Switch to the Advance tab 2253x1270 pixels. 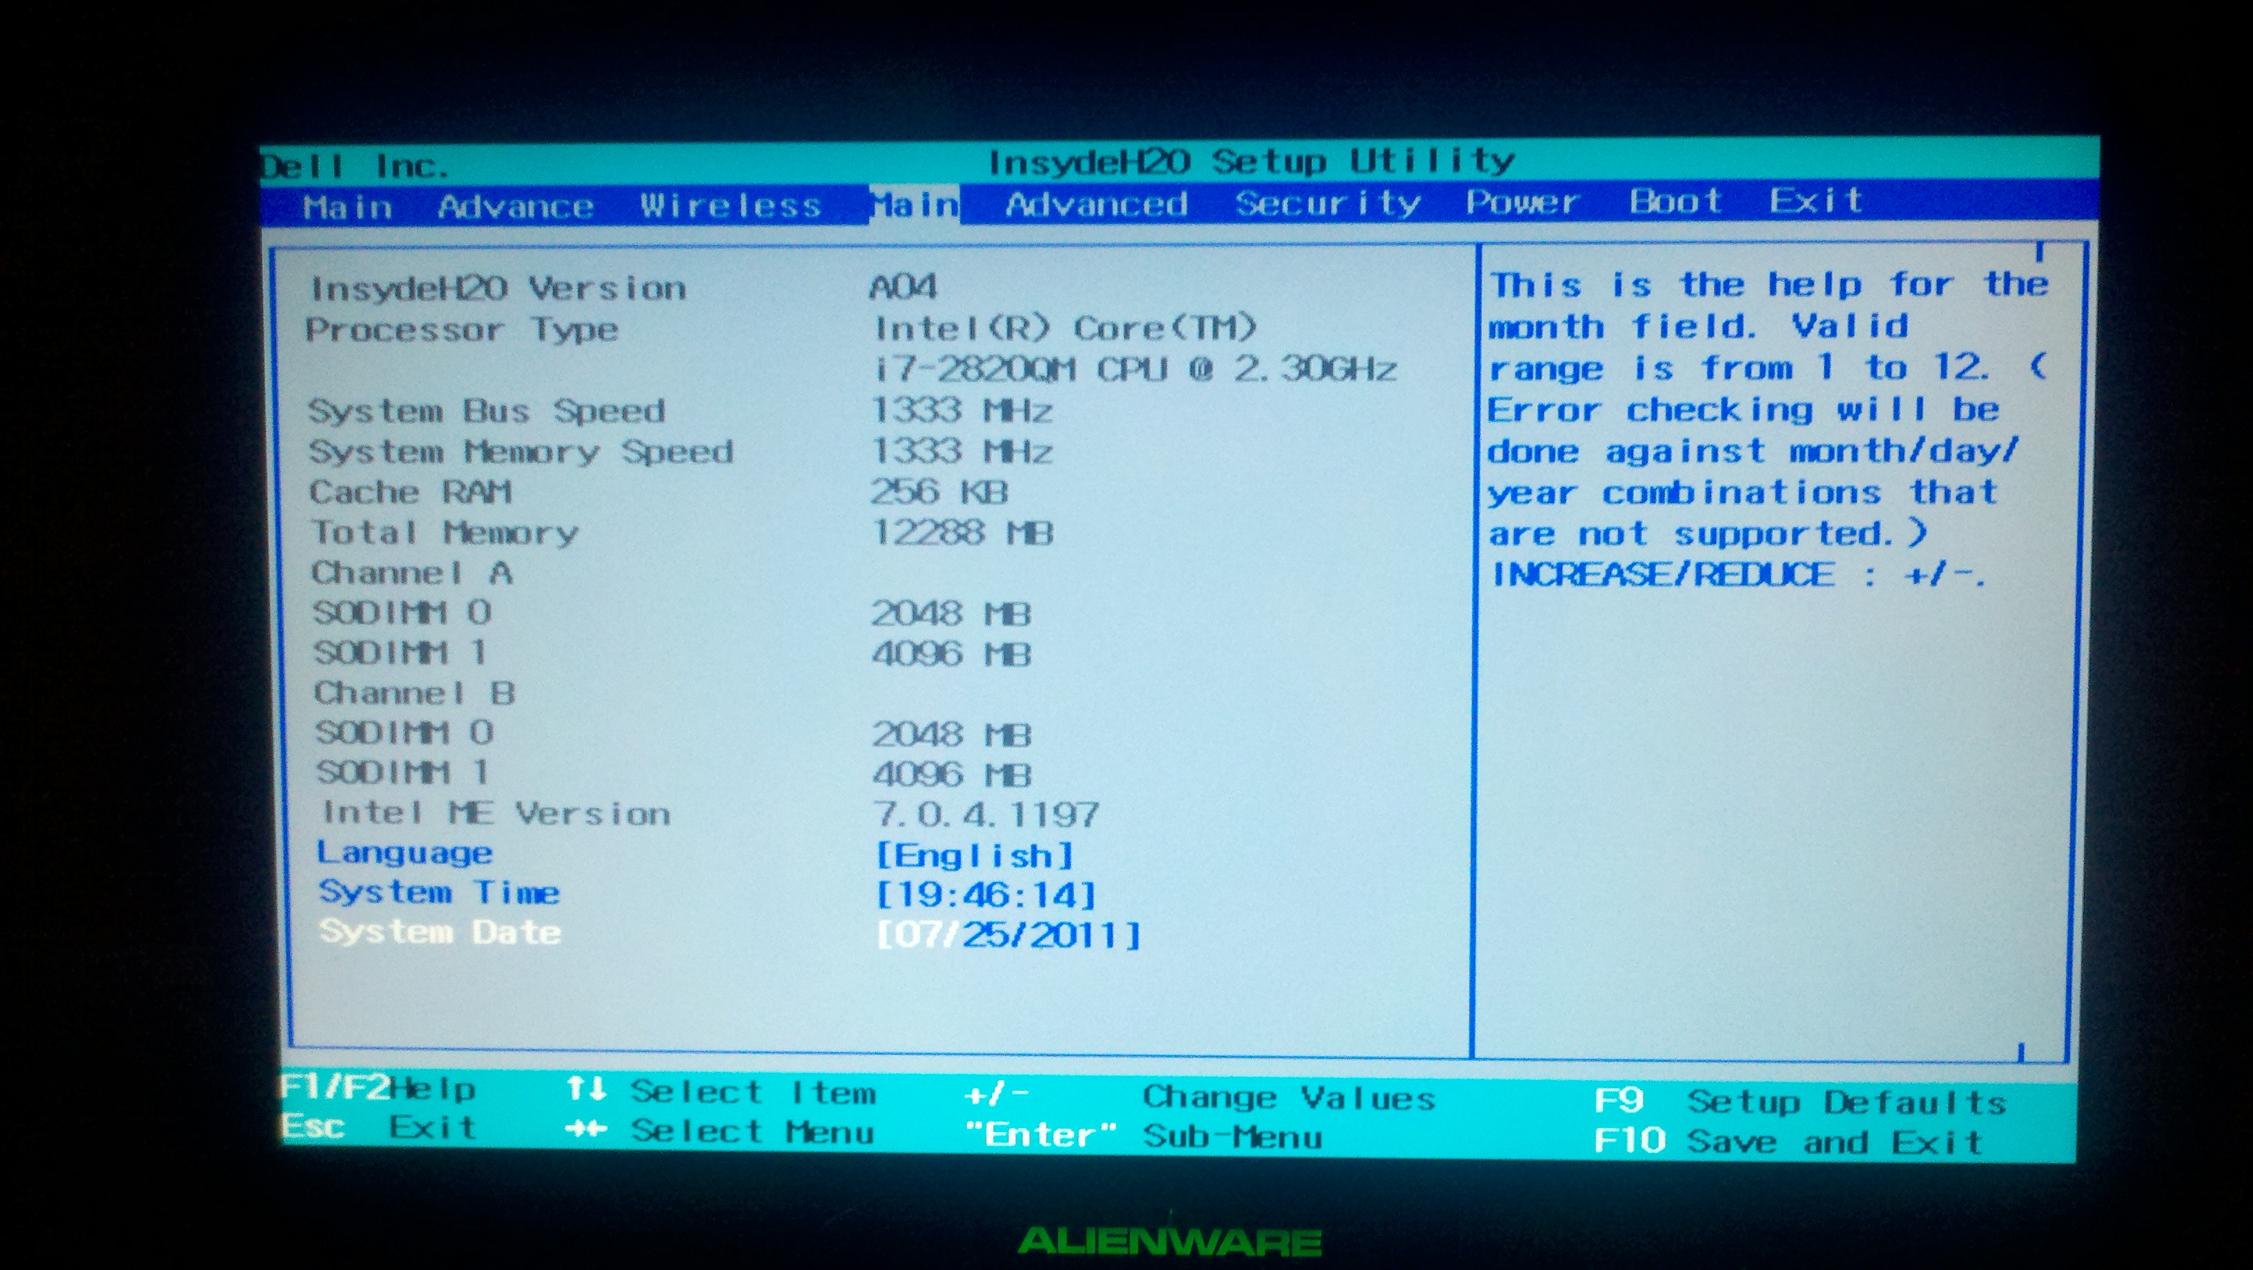click(515, 206)
